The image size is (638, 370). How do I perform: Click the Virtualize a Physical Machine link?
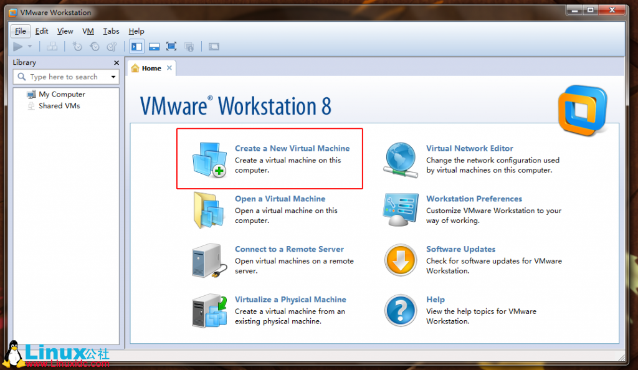290,300
